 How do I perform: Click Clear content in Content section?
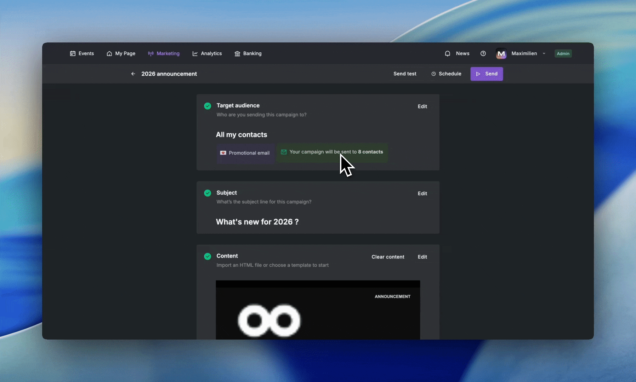pos(388,257)
